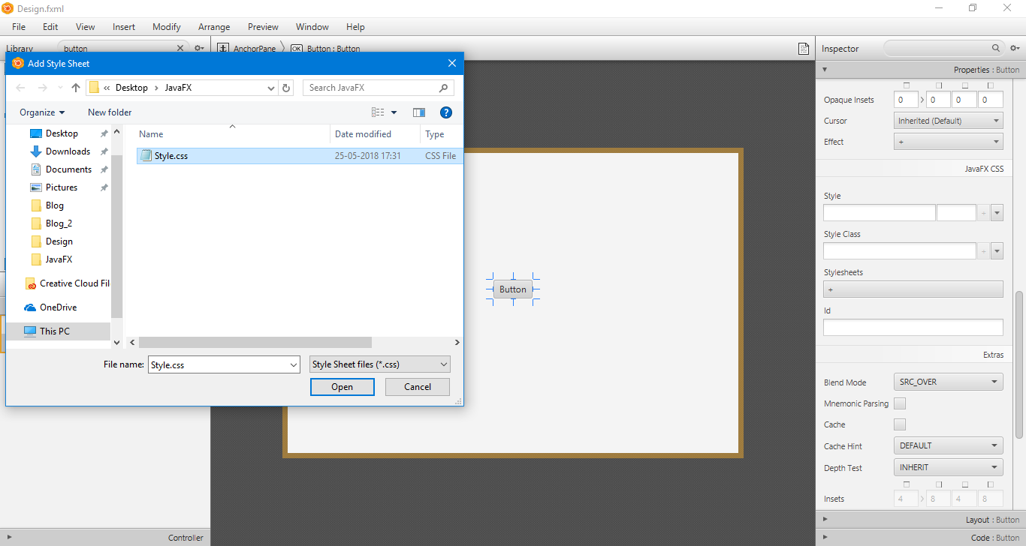The width and height of the screenshot is (1026, 546).
Task: Open Help via the question mark icon
Action: [445, 112]
